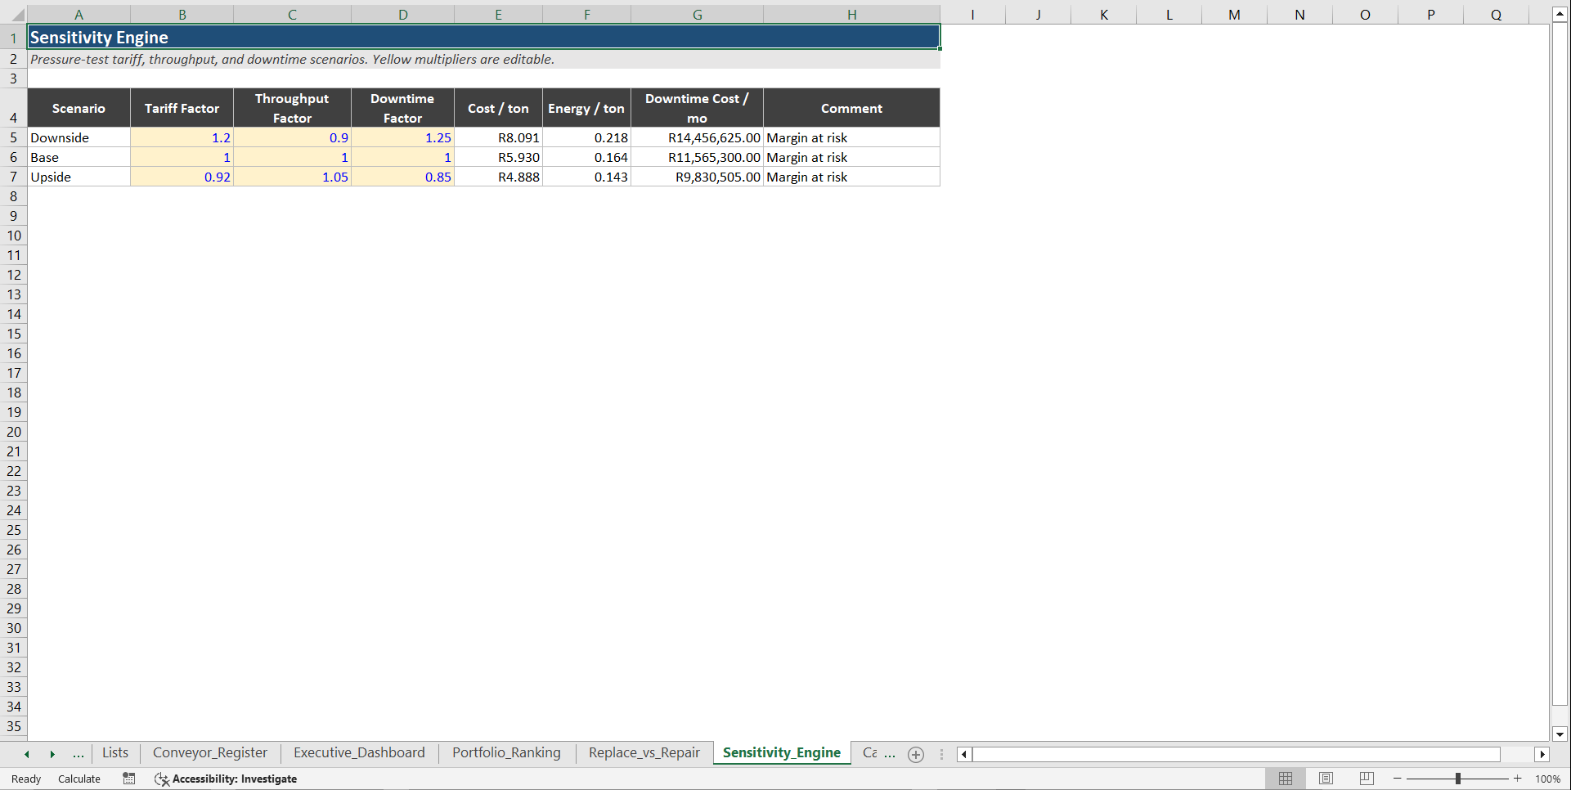Select downtime cost R14,456,625.00

[697, 137]
